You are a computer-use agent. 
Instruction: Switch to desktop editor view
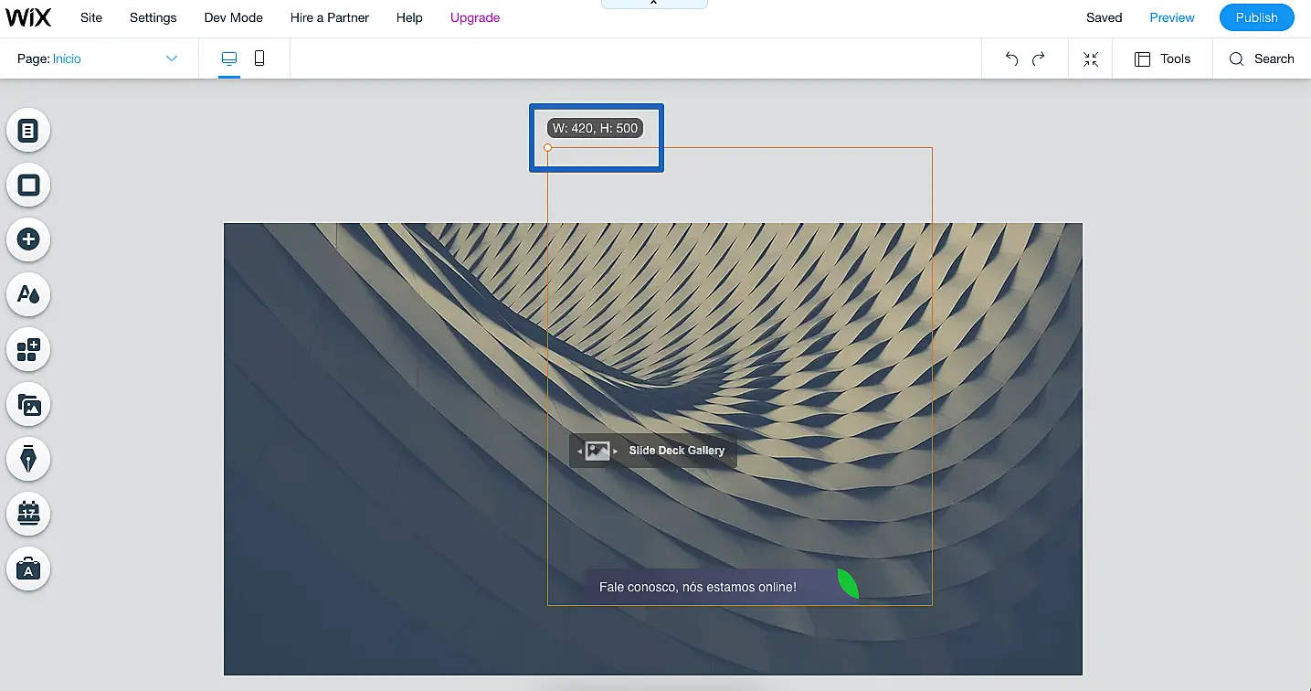point(229,58)
